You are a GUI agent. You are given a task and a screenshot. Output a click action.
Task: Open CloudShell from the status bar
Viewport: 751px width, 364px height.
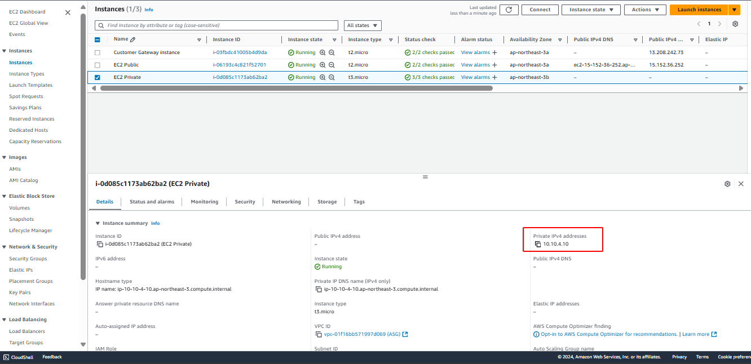[x=18, y=357]
